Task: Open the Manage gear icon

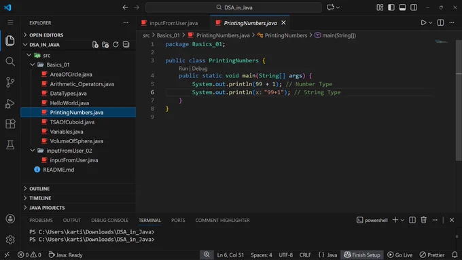Action: (10, 240)
